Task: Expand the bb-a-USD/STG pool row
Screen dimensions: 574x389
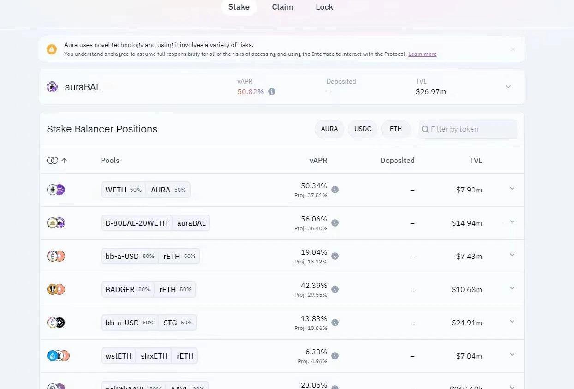Action: tap(512, 321)
